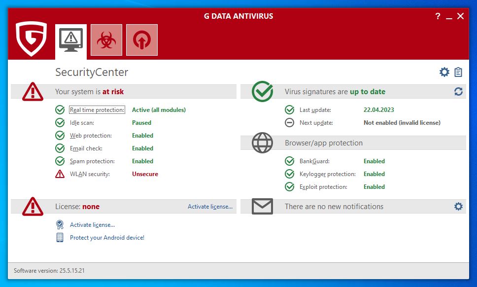
Task: Open the Web protection option
Action: 91,136
